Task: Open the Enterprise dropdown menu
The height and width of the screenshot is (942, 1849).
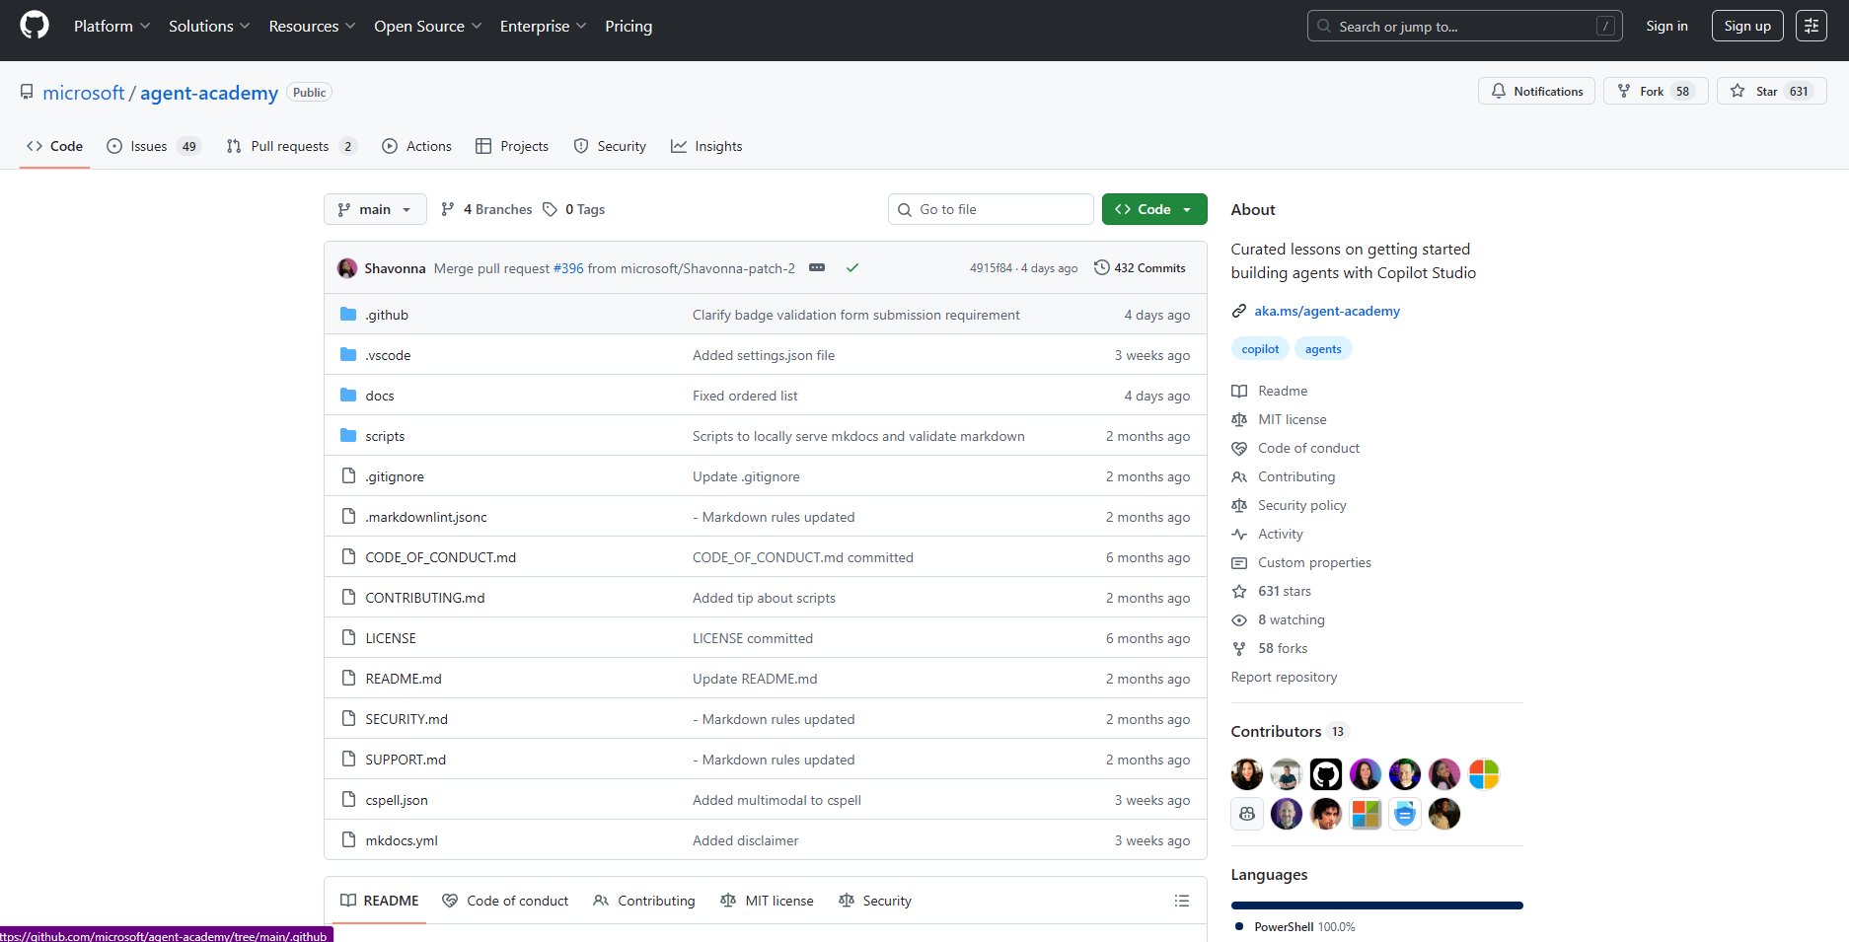Action: [543, 26]
